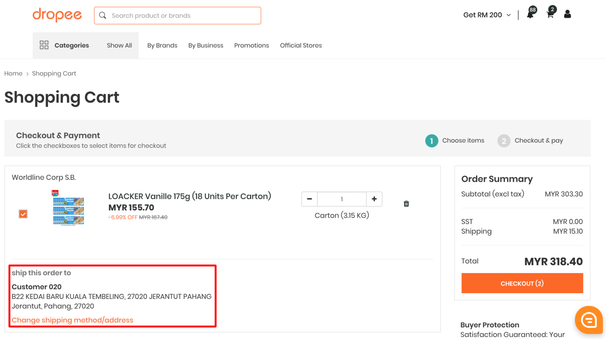Open Official Stores menu item
606x341 pixels.
pos(301,45)
